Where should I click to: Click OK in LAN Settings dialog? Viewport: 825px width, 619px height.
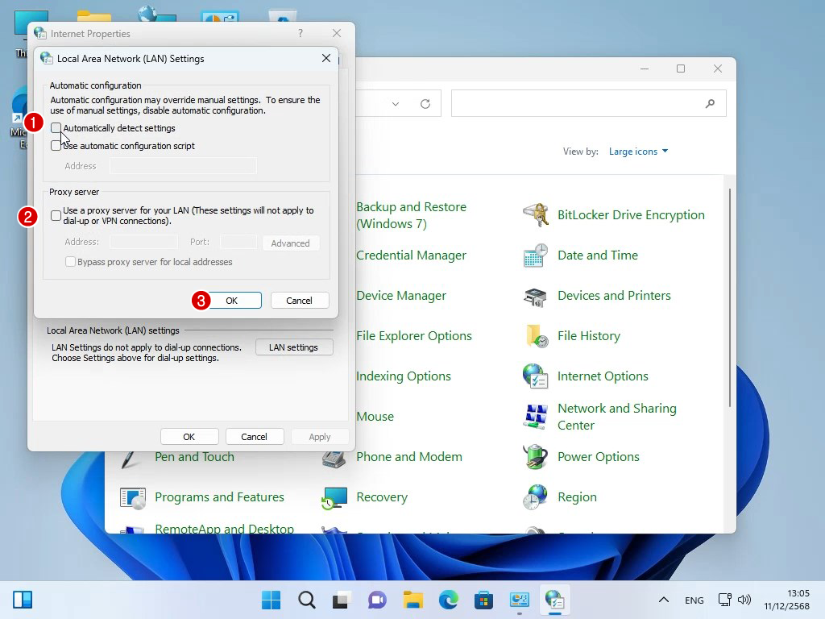[x=231, y=301]
